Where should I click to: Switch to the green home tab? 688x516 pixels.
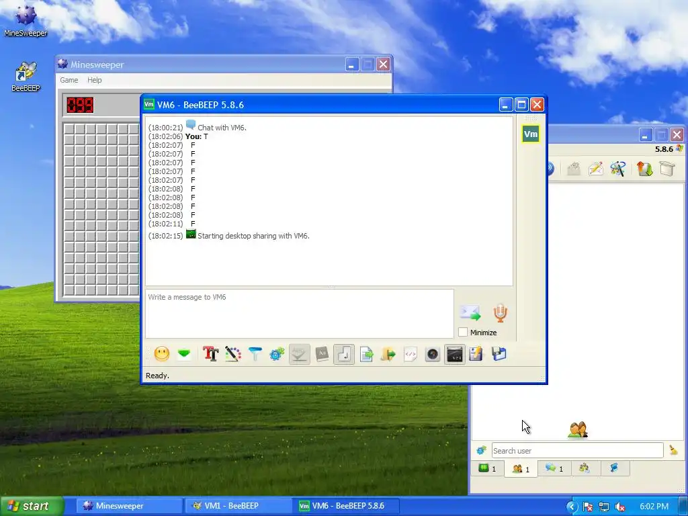point(488,468)
